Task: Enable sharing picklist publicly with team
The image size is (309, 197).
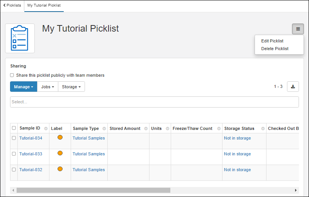Action: (12, 75)
